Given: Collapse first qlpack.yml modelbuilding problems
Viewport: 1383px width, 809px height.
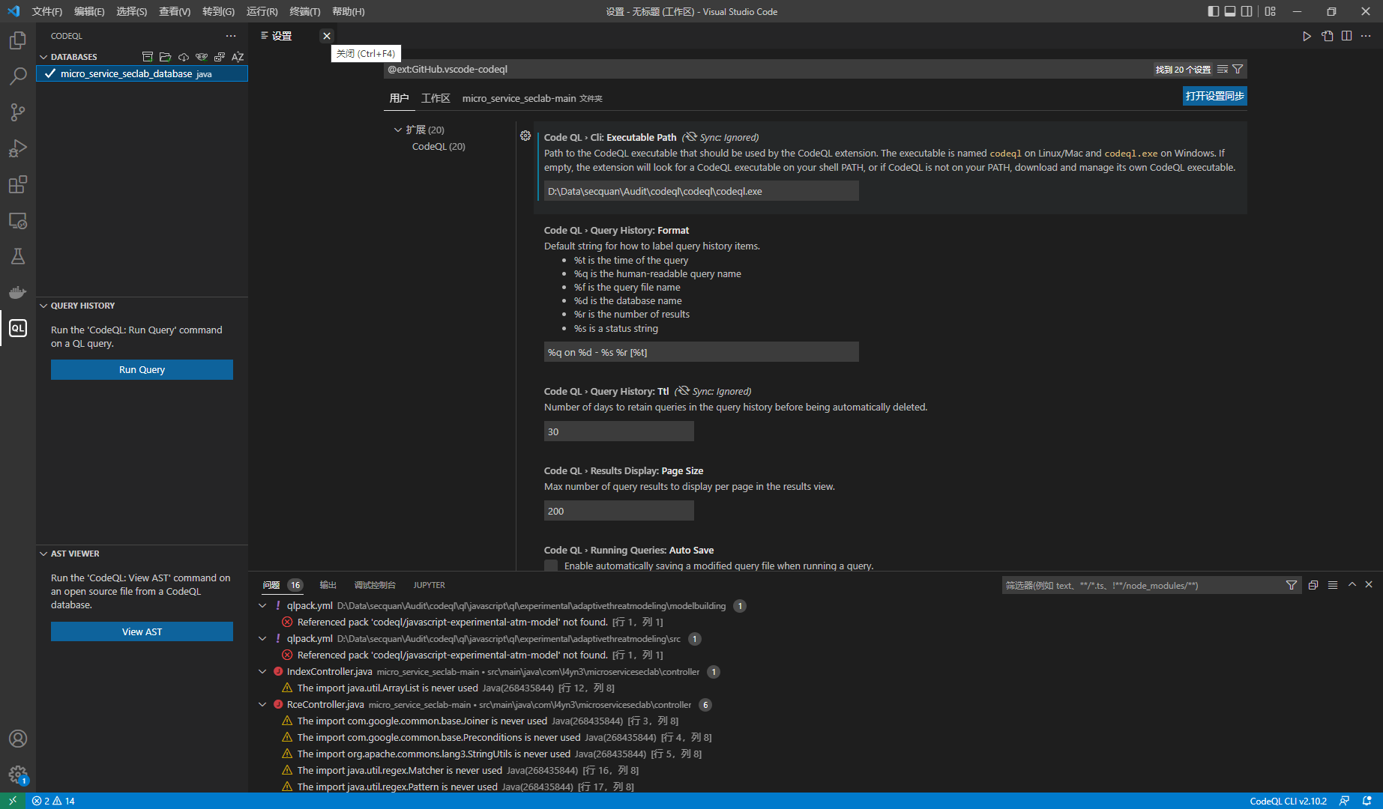Looking at the screenshot, I should tap(262, 605).
